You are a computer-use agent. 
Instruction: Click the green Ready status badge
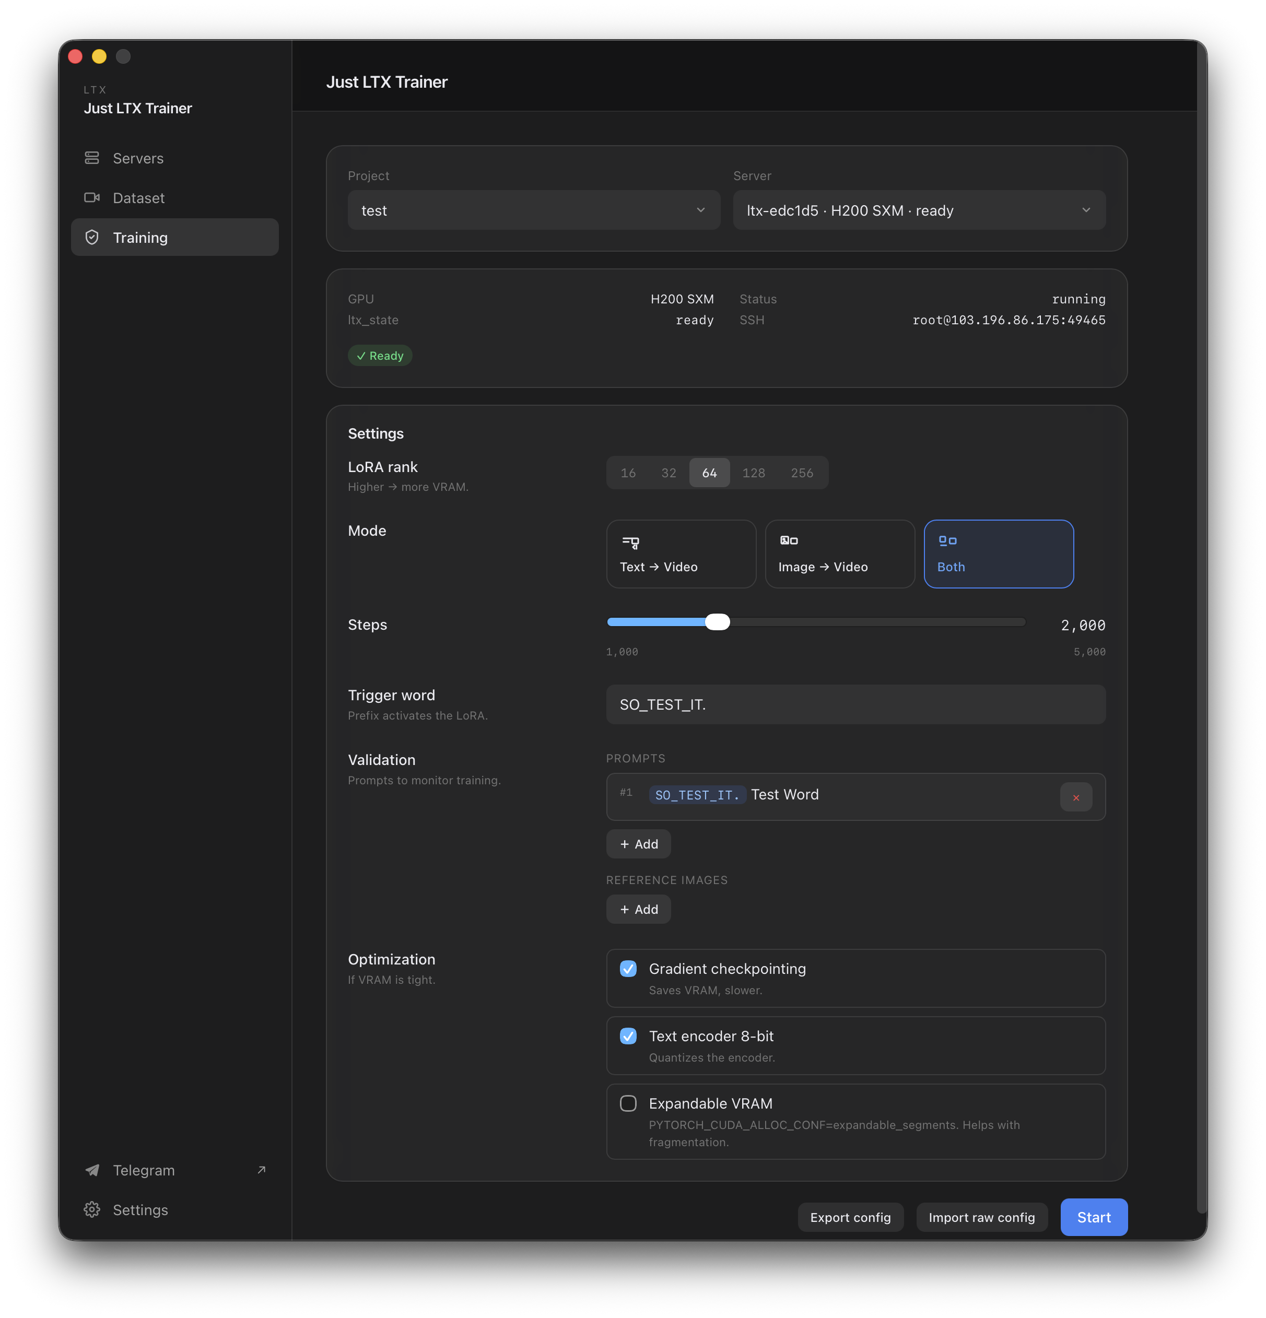(379, 356)
